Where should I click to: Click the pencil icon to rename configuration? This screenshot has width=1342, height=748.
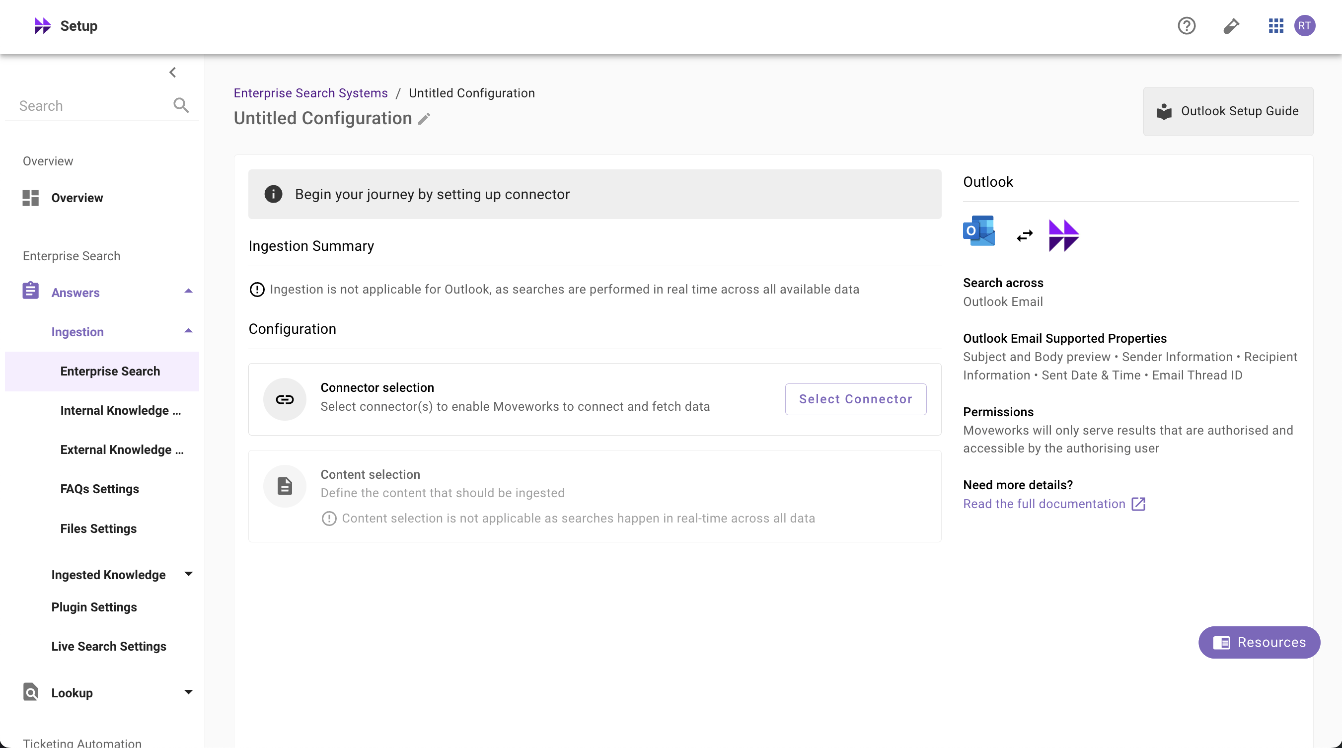425,119
